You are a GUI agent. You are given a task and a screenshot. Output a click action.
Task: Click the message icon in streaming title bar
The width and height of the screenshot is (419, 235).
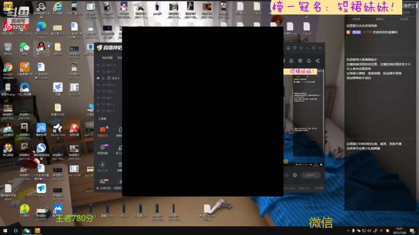tap(288, 48)
